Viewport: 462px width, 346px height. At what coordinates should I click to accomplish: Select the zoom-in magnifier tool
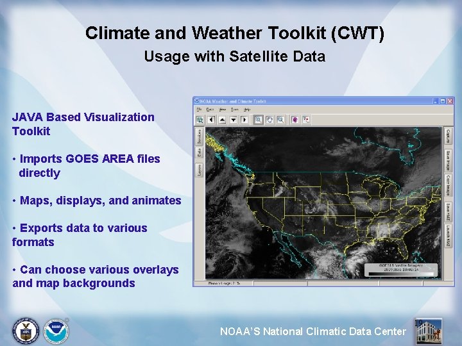coord(259,120)
